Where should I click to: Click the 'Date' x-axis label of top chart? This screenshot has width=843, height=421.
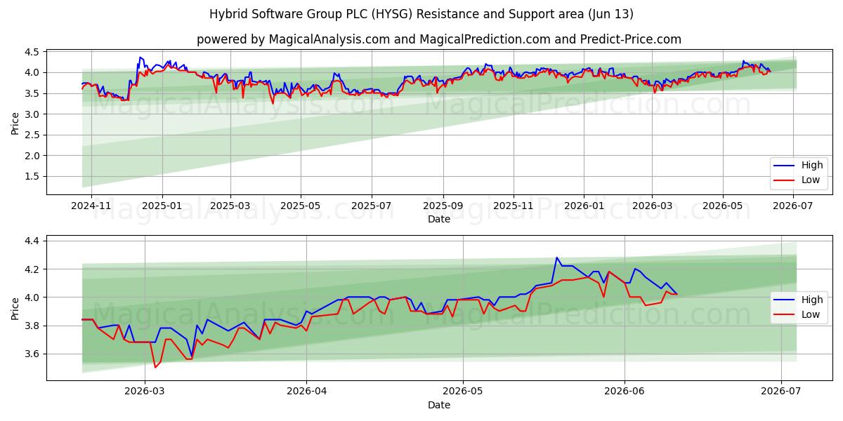[439, 219]
